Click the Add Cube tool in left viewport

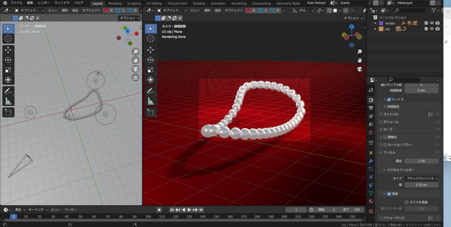(x=8, y=112)
